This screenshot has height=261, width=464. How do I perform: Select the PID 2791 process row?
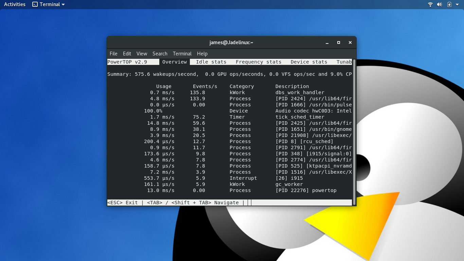[x=230, y=147]
